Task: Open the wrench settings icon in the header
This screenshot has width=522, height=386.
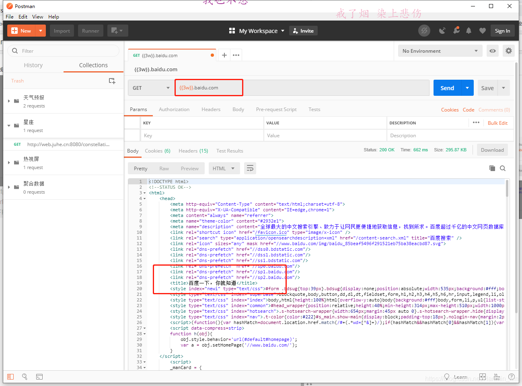Action: point(456,31)
